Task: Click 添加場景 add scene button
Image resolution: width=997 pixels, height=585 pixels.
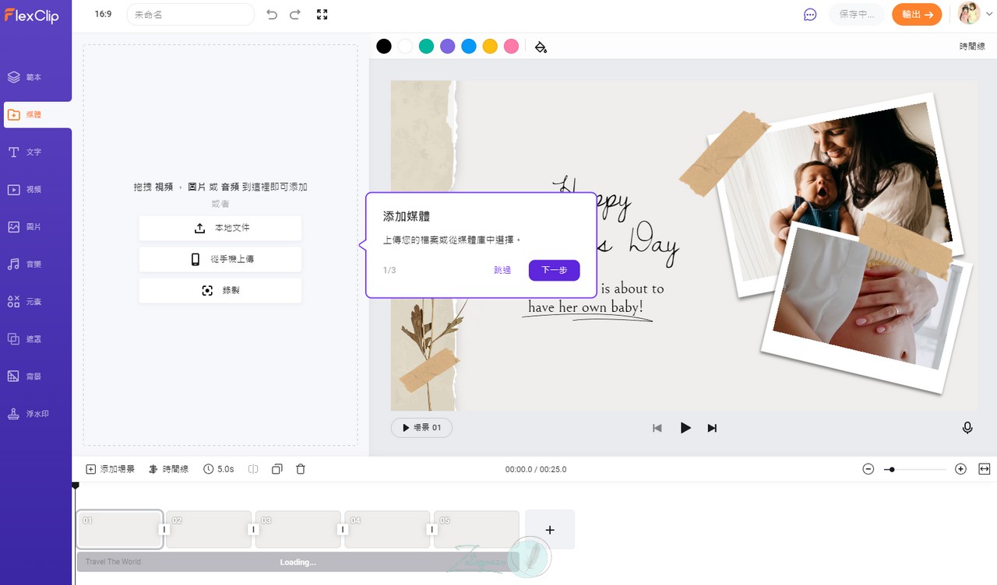Action: click(110, 469)
